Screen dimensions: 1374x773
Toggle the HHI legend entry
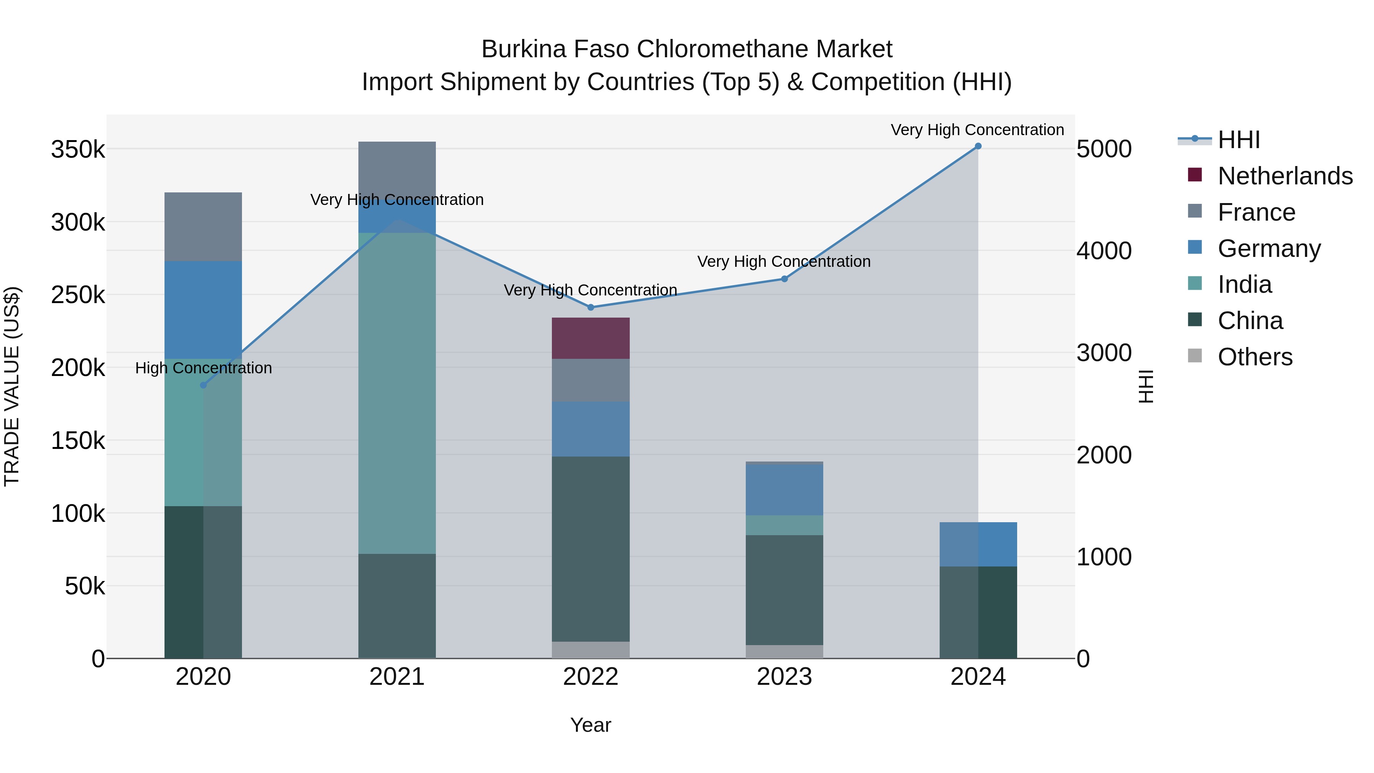click(x=1219, y=140)
